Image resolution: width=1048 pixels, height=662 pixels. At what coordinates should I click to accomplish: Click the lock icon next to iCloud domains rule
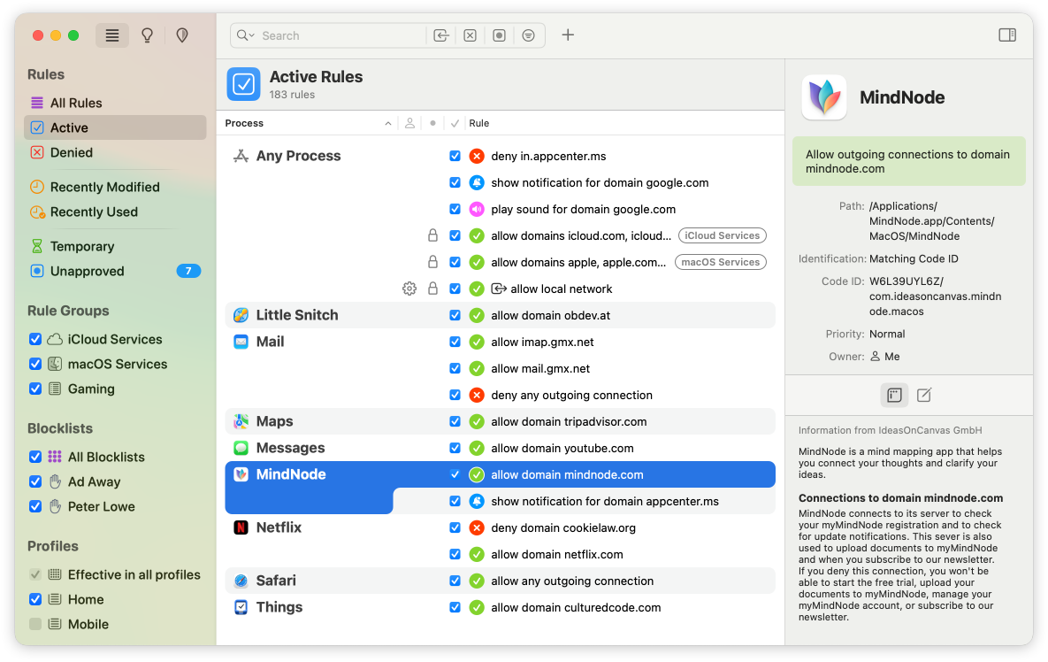coord(432,235)
